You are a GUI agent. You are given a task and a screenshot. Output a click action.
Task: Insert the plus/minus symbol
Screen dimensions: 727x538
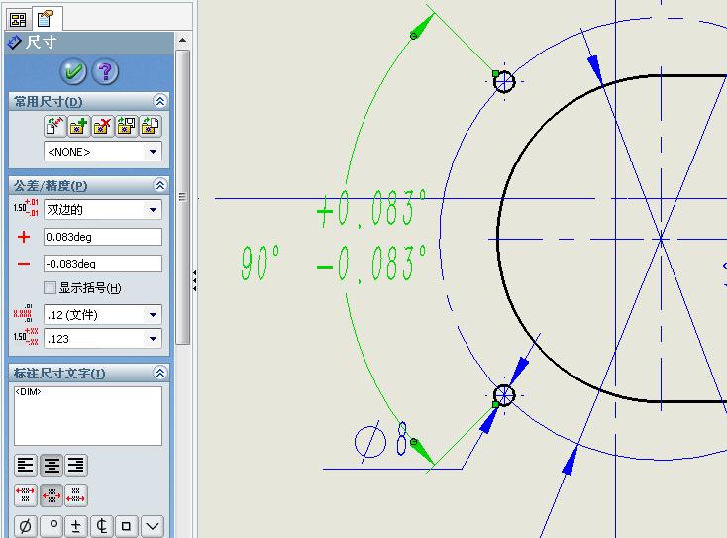[76, 526]
